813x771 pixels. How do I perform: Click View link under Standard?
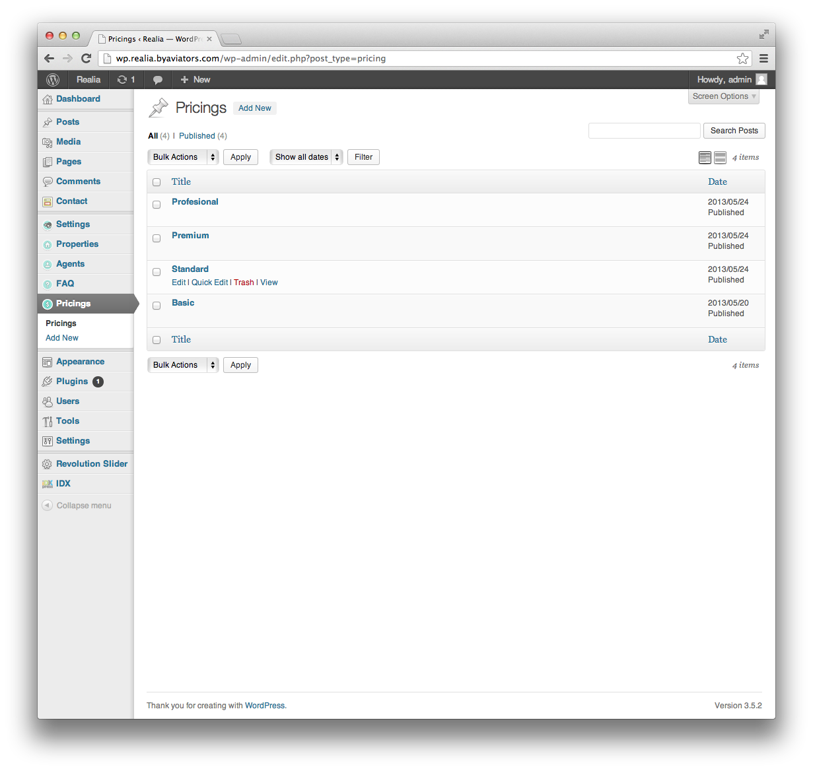[x=269, y=283]
